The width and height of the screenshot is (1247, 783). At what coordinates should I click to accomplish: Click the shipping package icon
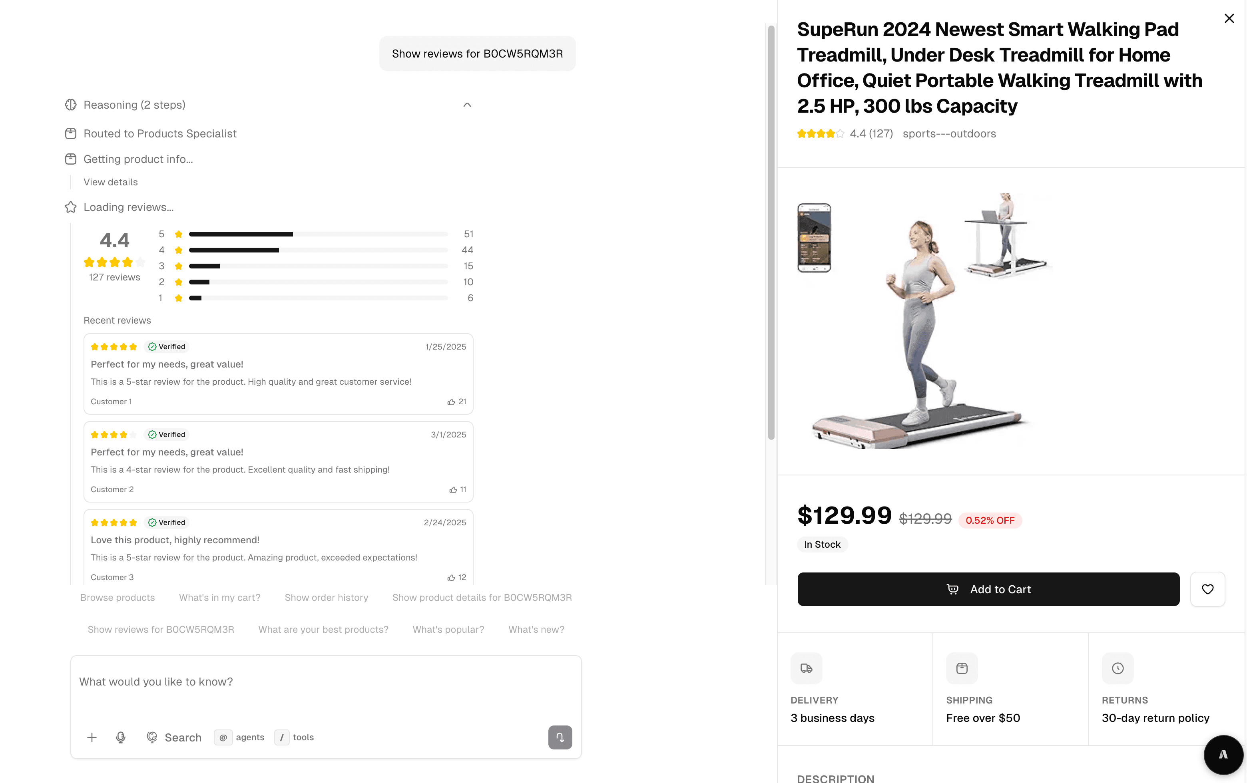(x=962, y=668)
